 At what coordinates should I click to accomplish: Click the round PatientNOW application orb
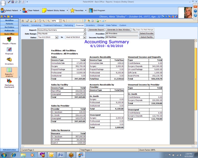pyautogui.click(x=3, y=3)
